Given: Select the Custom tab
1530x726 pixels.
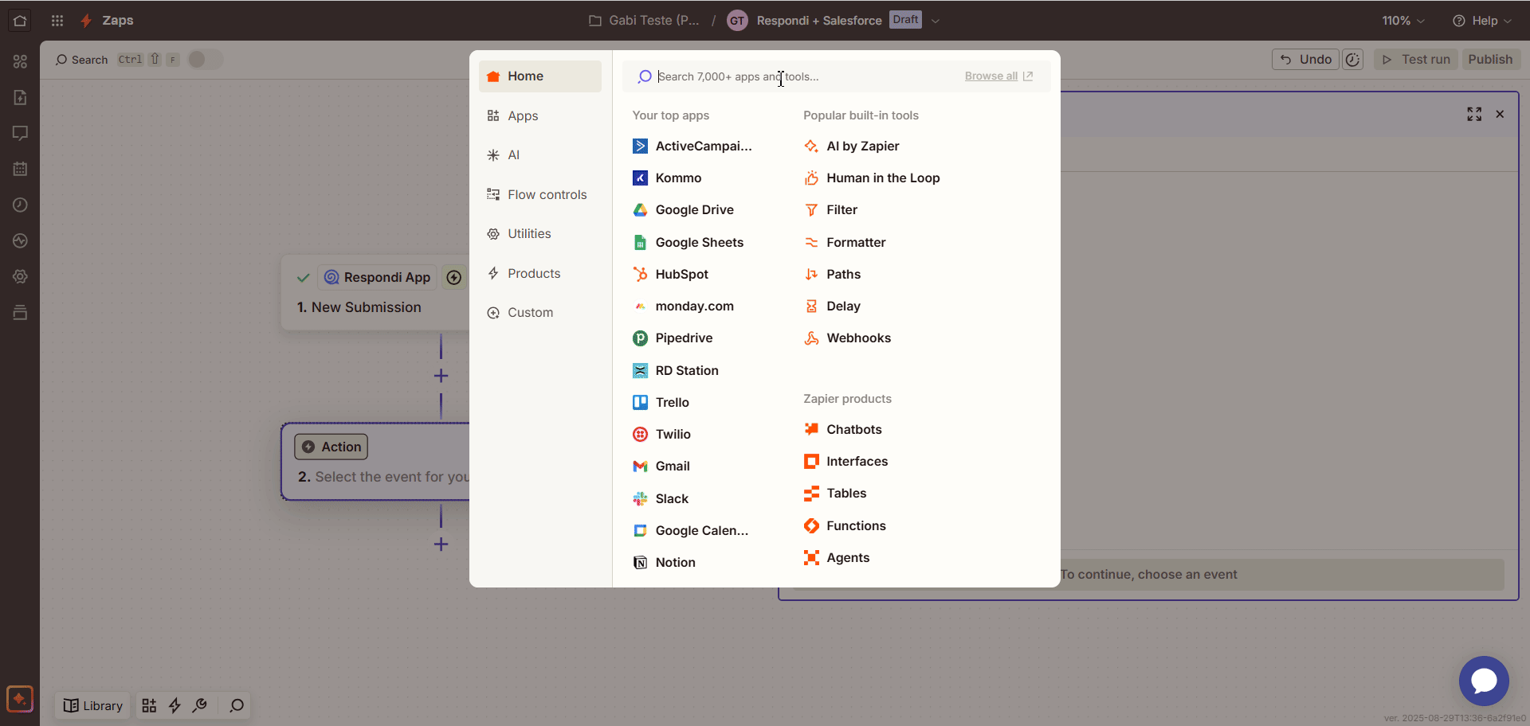Looking at the screenshot, I should tap(540, 313).
